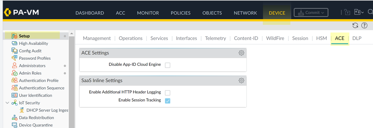Viewport: 373px width, 128px height.
Task: Click the refresh icon
Action: click(355, 25)
